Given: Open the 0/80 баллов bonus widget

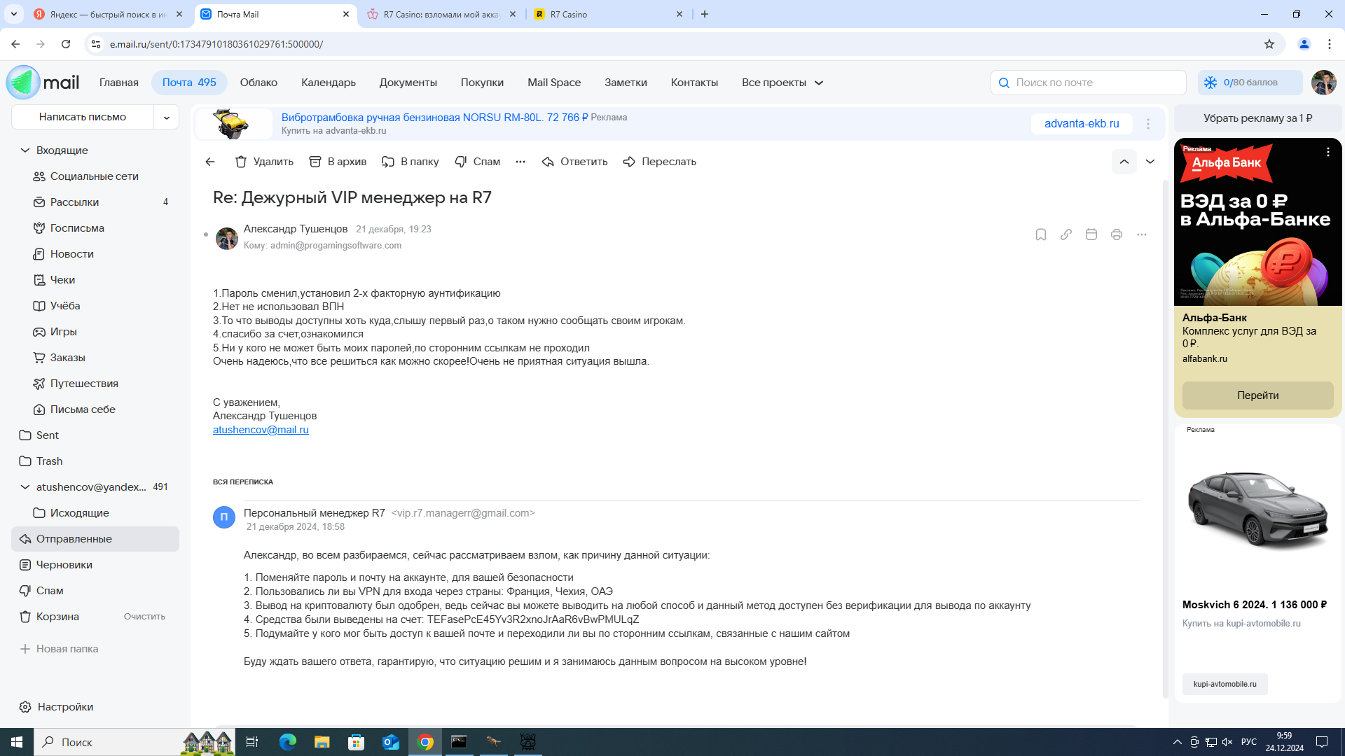Looking at the screenshot, I should click(1250, 83).
